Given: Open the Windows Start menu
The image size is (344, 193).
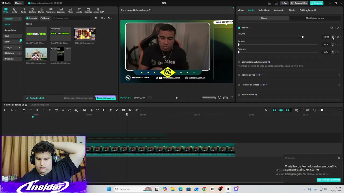Looking at the screenshot, I should (109, 189).
